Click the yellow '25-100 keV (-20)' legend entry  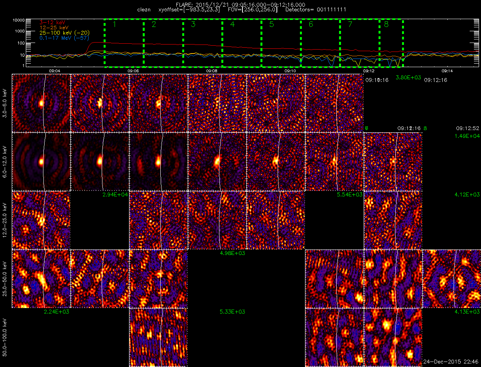tap(64, 33)
